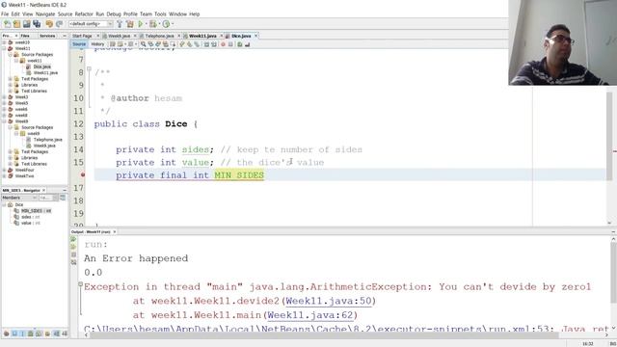This screenshot has width=617, height=347.
Task: Select Telephone.java in the project tree
Action: tap(47, 140)
